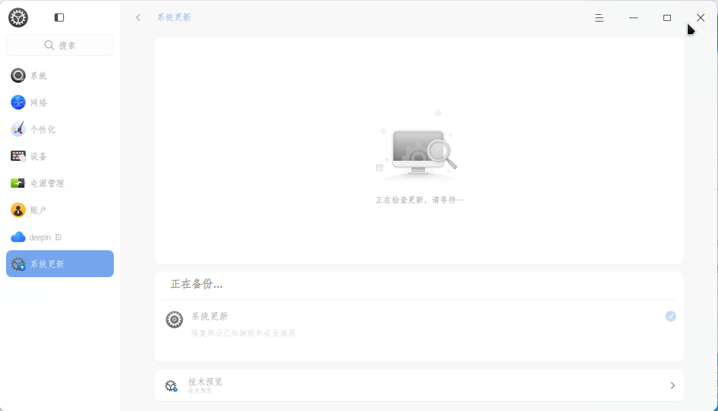Open the 电源管理 label in sidebar
The image size is (718, 411).
point(47,184)
